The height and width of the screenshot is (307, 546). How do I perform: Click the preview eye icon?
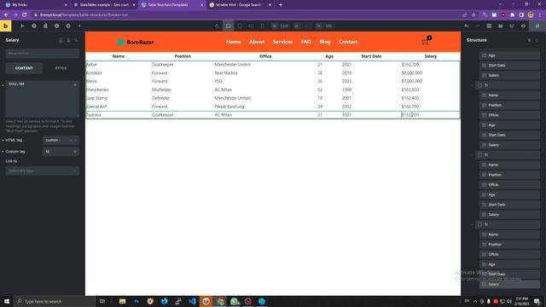pyautogui.click(x=523, y=26)
